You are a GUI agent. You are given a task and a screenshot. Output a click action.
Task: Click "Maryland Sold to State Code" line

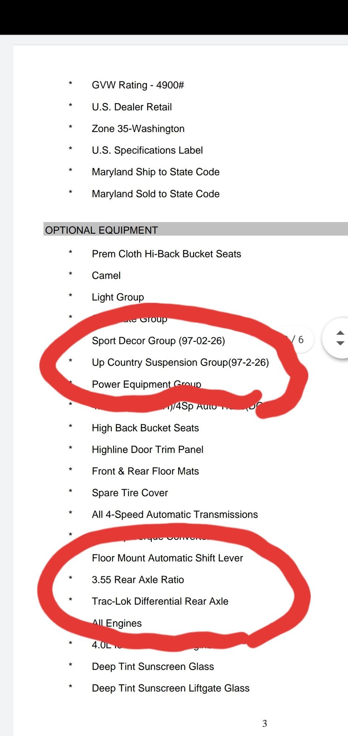(155, 194)
